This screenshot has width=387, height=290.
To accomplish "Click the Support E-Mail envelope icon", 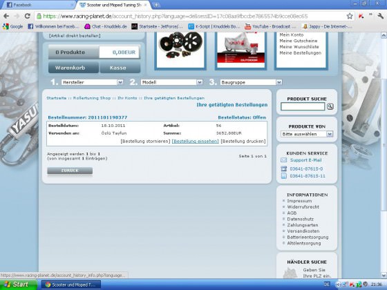I will 284,160.
